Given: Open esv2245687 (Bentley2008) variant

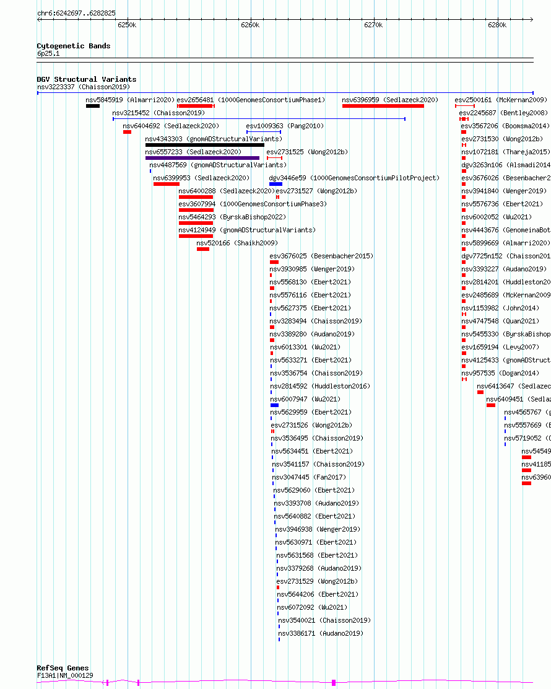Looking at the screenshot, I should pos(503,113).
